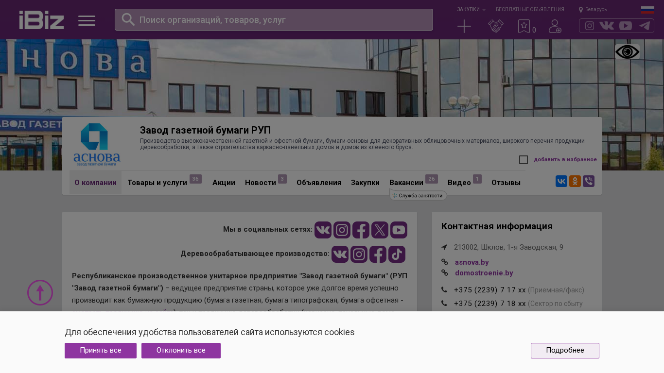
Task: Open the 'Закупки' tab of the company
Action: 365,183
